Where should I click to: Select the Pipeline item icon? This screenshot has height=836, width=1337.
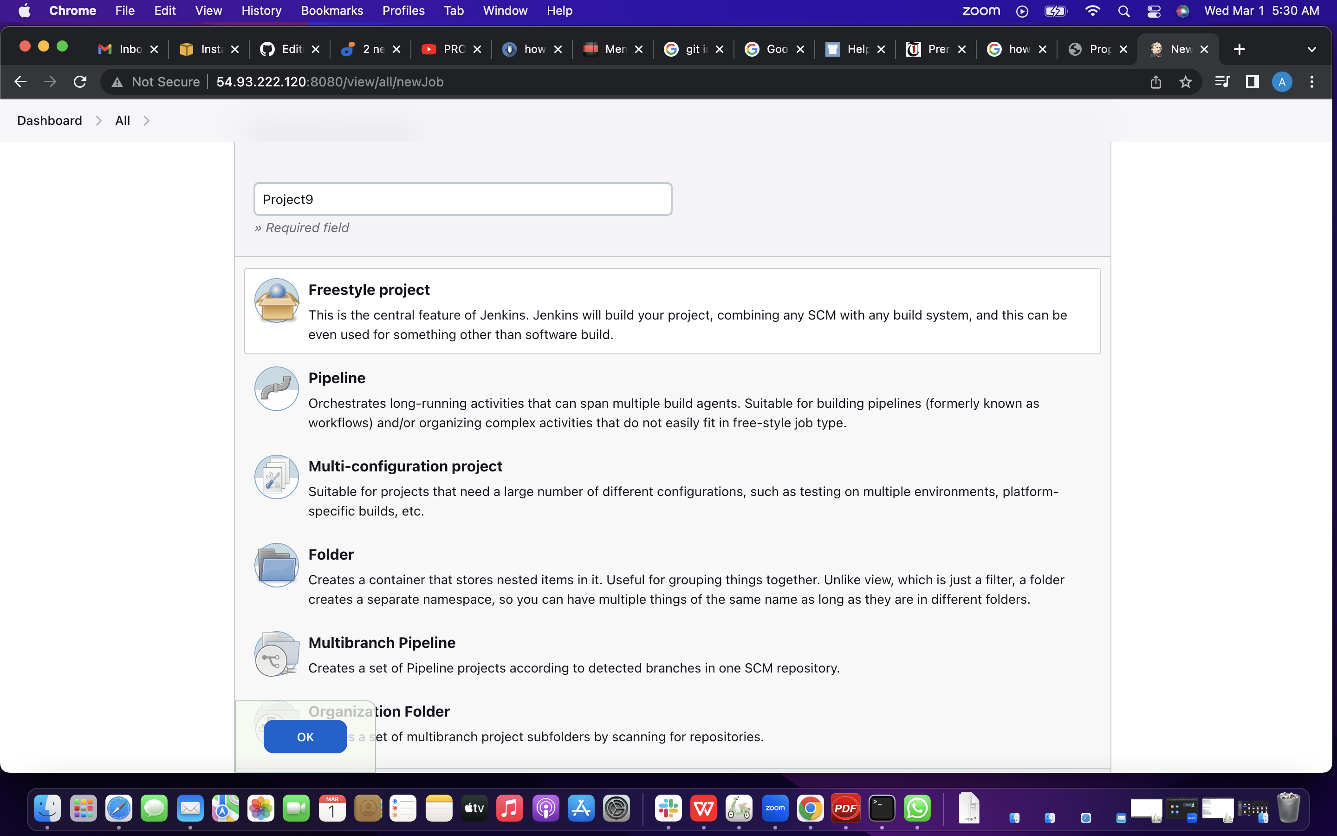coord(276,388)
